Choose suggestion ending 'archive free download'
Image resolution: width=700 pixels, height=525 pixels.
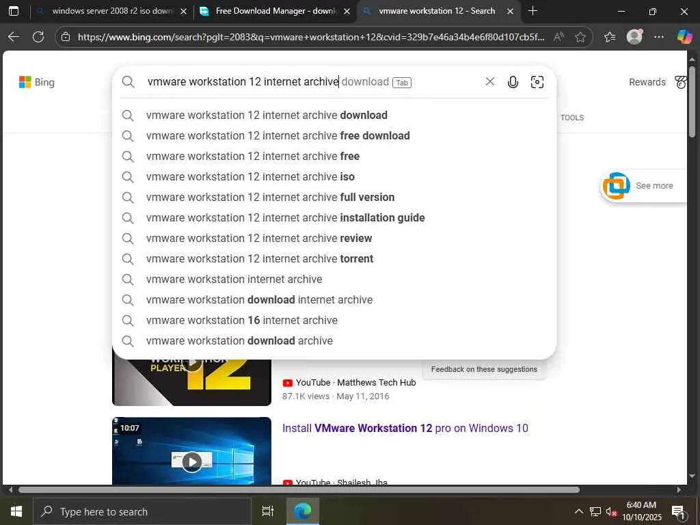pyautogui.click(x=334, y=136)
